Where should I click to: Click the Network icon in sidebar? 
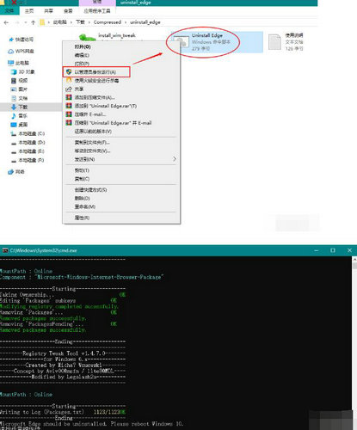(11, 172)
